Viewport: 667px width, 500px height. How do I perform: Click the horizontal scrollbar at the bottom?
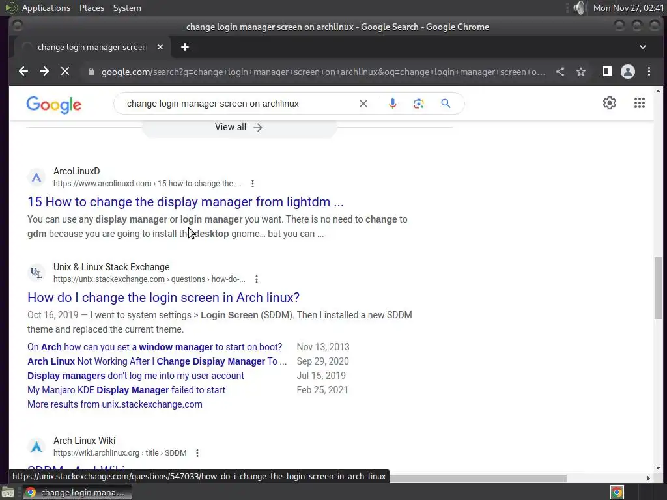click(x=476, y=479)
